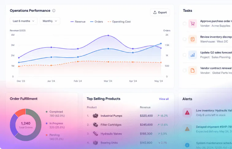
Task: Click the Warehouse: West DC text
Action: (214, 41)
